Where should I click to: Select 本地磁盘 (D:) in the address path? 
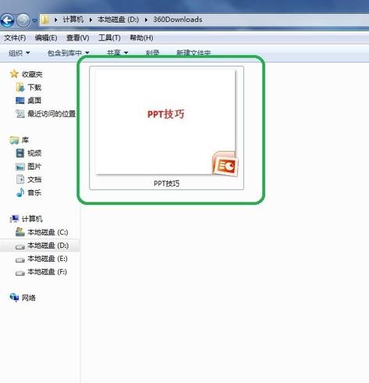(x=118, y=20)
